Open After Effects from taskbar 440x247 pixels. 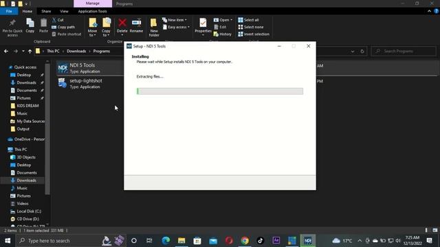(x=276, y=241)
